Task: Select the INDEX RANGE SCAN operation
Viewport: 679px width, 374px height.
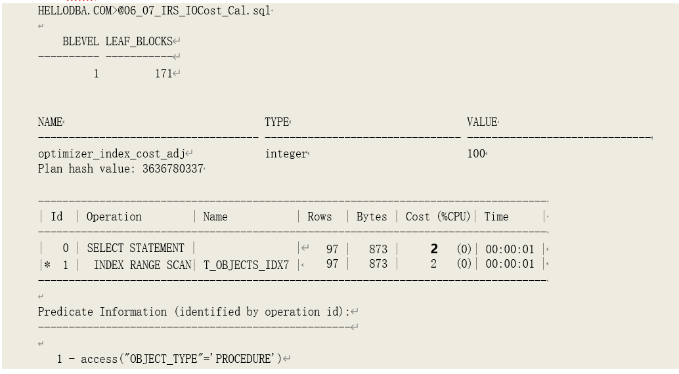Action: (142, 264)
